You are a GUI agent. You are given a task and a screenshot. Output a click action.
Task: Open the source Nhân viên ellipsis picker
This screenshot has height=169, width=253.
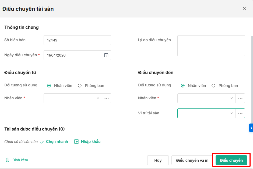pos(107,98)
